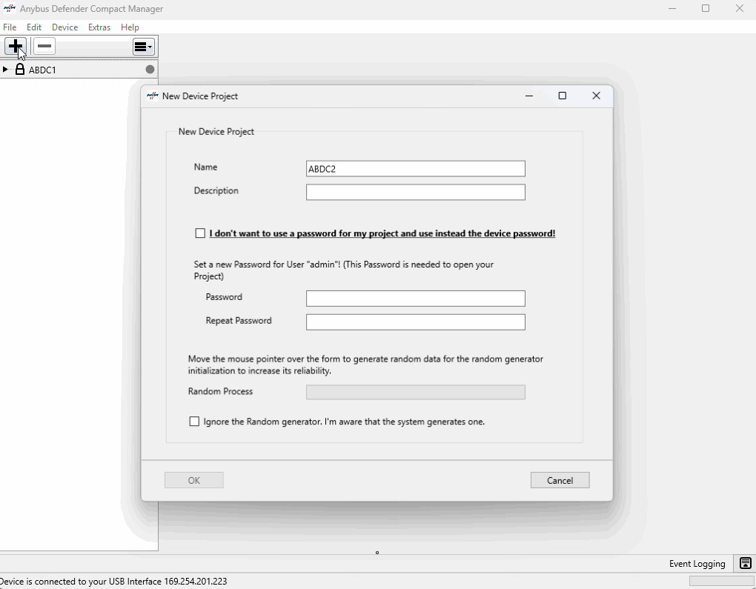Image resolution: width=756 pixels, height=589 pixels.
Task: Click the status bar progress indicator
Action: click(721, 581)
